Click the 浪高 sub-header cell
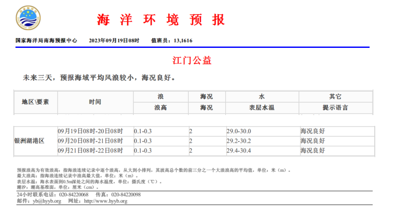393x217 pixels. [160, 108]
